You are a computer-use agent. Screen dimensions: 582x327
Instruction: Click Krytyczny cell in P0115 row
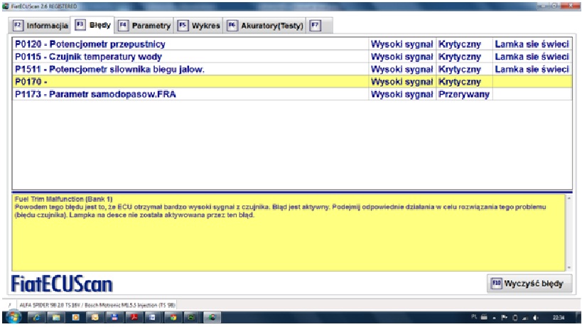(x=464, y=57)
